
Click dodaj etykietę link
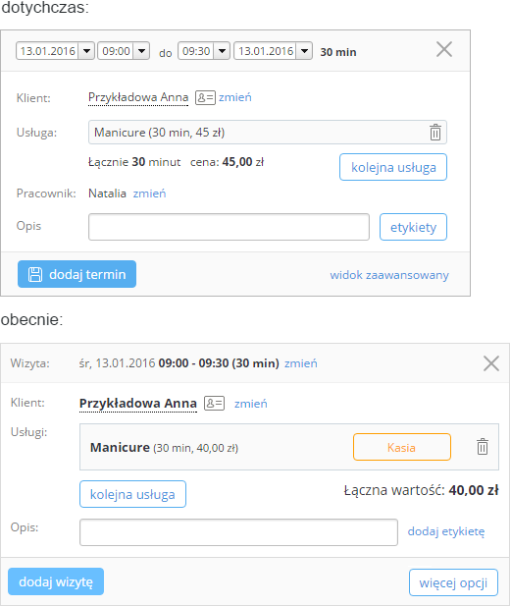(x=446, y=531)
